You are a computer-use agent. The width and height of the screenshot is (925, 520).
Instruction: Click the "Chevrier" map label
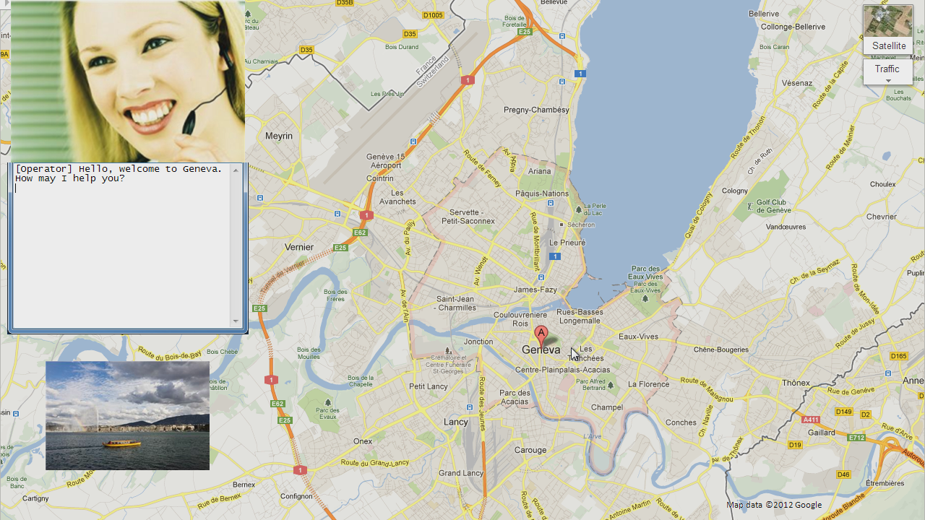coord(882,216)
